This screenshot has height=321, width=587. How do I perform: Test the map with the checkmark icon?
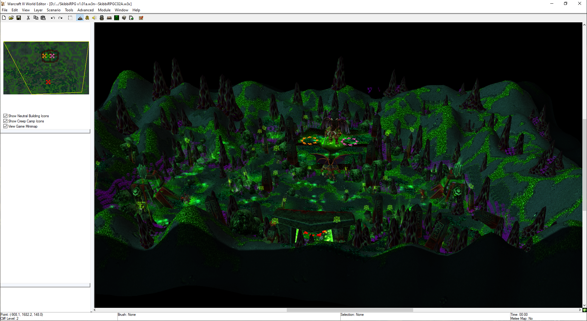pos(141,18)
